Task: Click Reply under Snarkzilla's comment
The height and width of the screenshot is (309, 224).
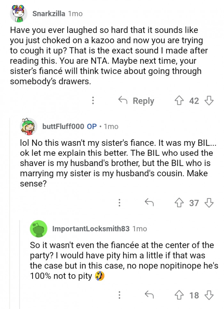Action: [x=137, y=101]
